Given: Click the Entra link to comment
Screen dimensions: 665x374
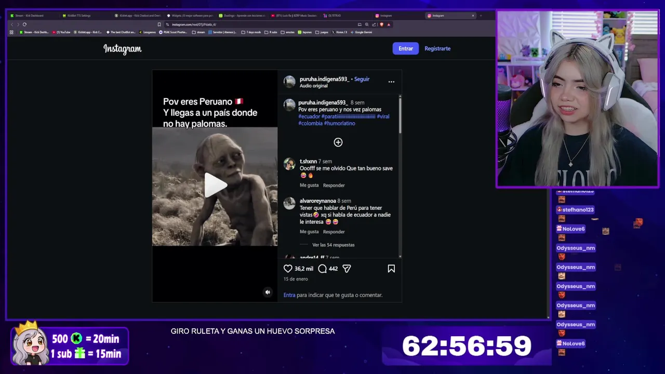Looking at the screenshot, I should 289,295.
